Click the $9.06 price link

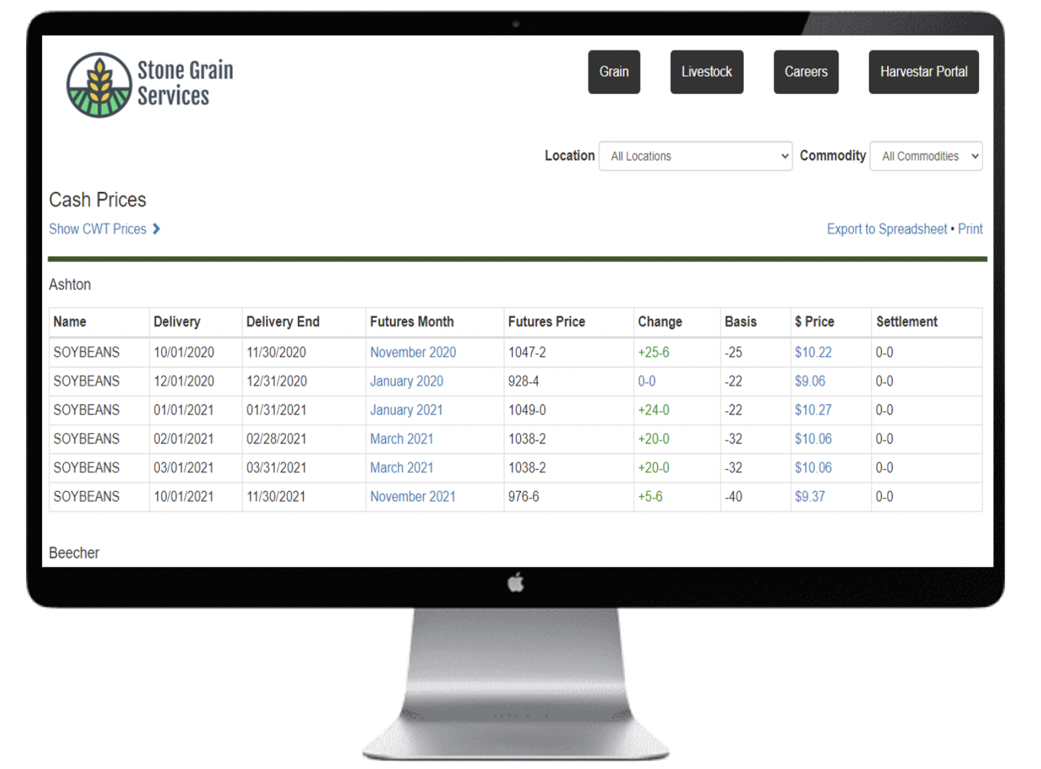pos(810,381)
